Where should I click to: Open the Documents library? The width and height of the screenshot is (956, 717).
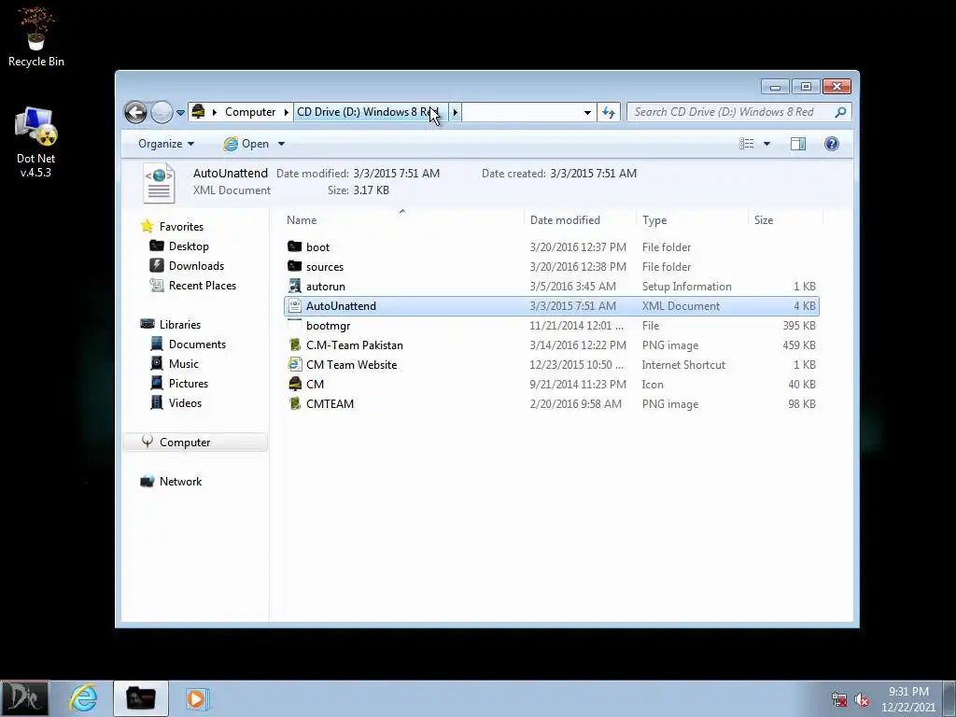[197, 344]
